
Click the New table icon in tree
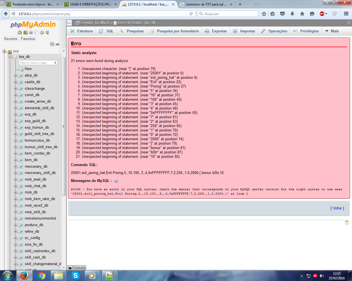click(21, 69)
